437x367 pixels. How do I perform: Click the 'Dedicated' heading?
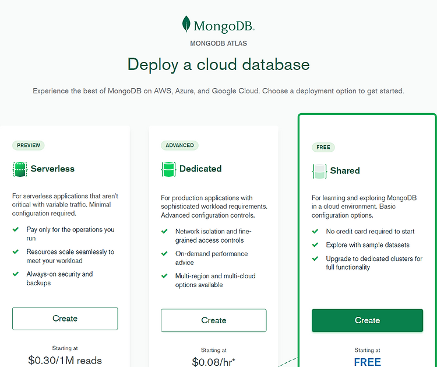(x=200, y=169)
